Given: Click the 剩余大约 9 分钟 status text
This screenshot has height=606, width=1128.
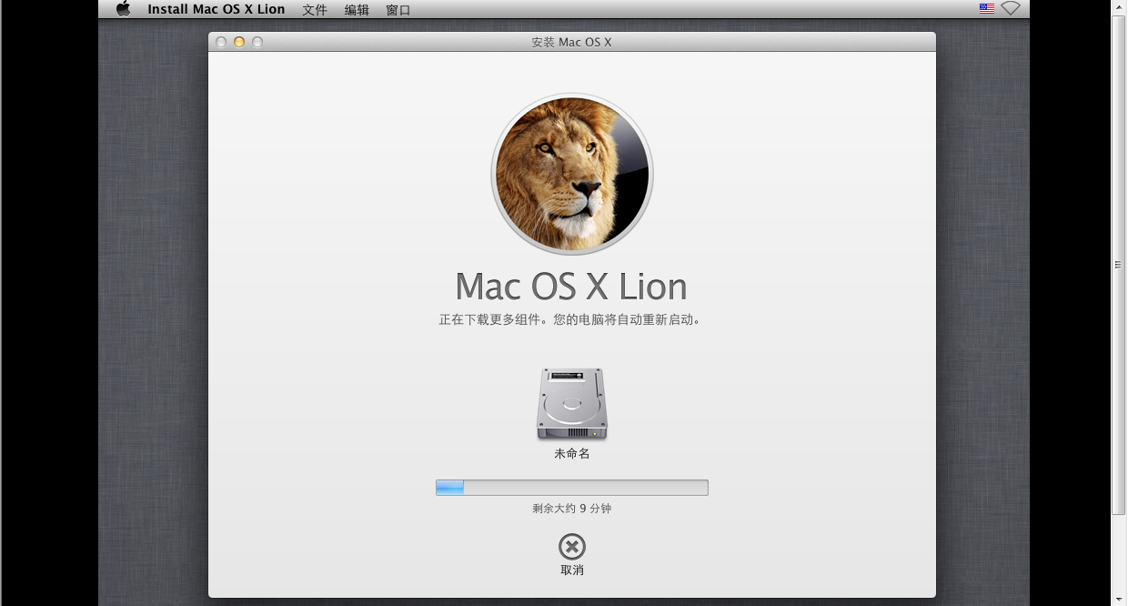Looking at the screenshot, I should [x=572, y=509].
